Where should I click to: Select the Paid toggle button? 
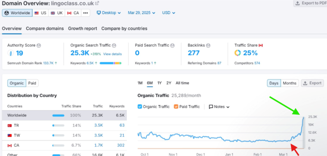[x=32, y=83]
